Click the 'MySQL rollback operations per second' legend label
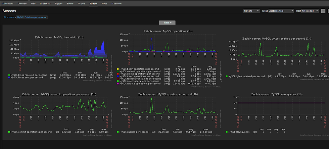Screen dimensions: 329x149 coord(140,79)
